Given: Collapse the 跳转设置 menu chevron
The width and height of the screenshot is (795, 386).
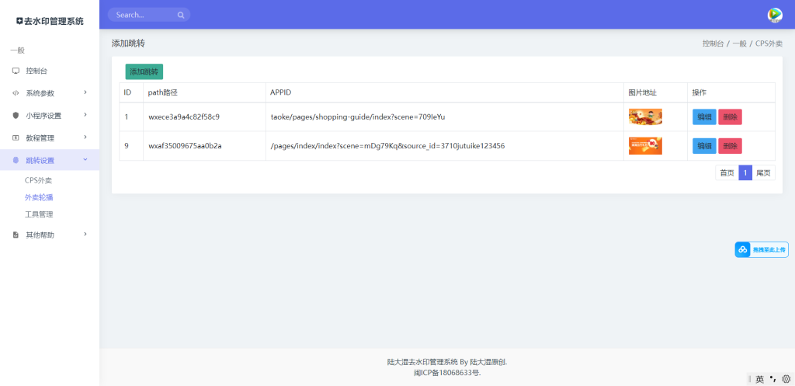Looking at the screenshot, I should click(x=85, y=159).
